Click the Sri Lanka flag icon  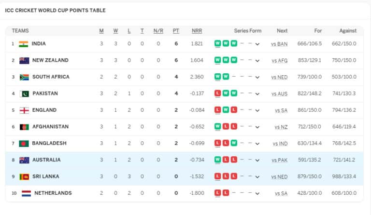pyautogui.click(x=24, y=176)
